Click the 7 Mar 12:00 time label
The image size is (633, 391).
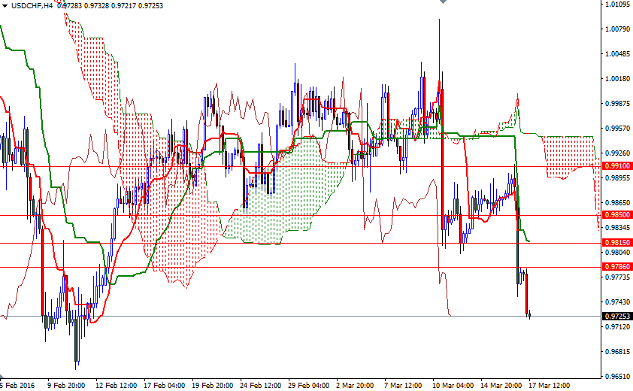click(x=403, y=385)
